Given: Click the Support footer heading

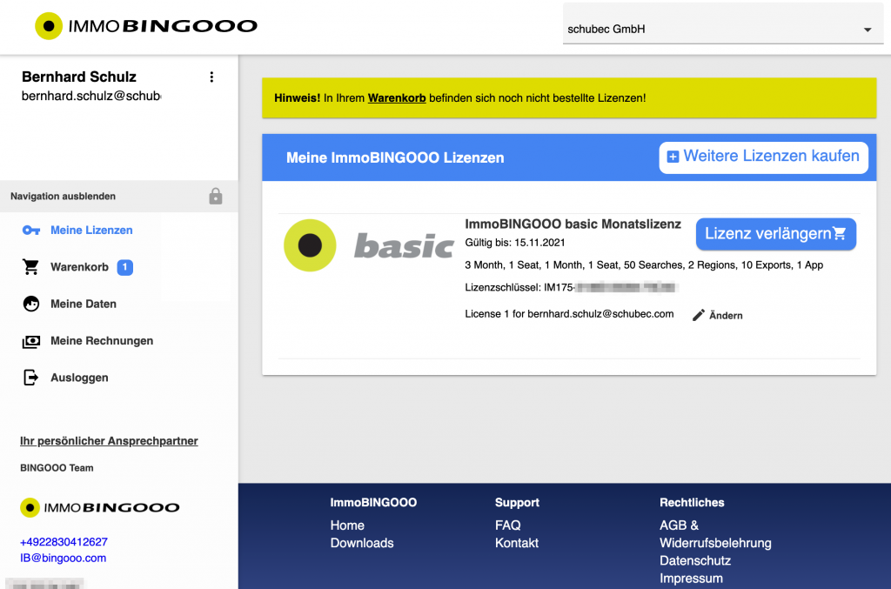Looking at the screenshot, I should point(517,503).
